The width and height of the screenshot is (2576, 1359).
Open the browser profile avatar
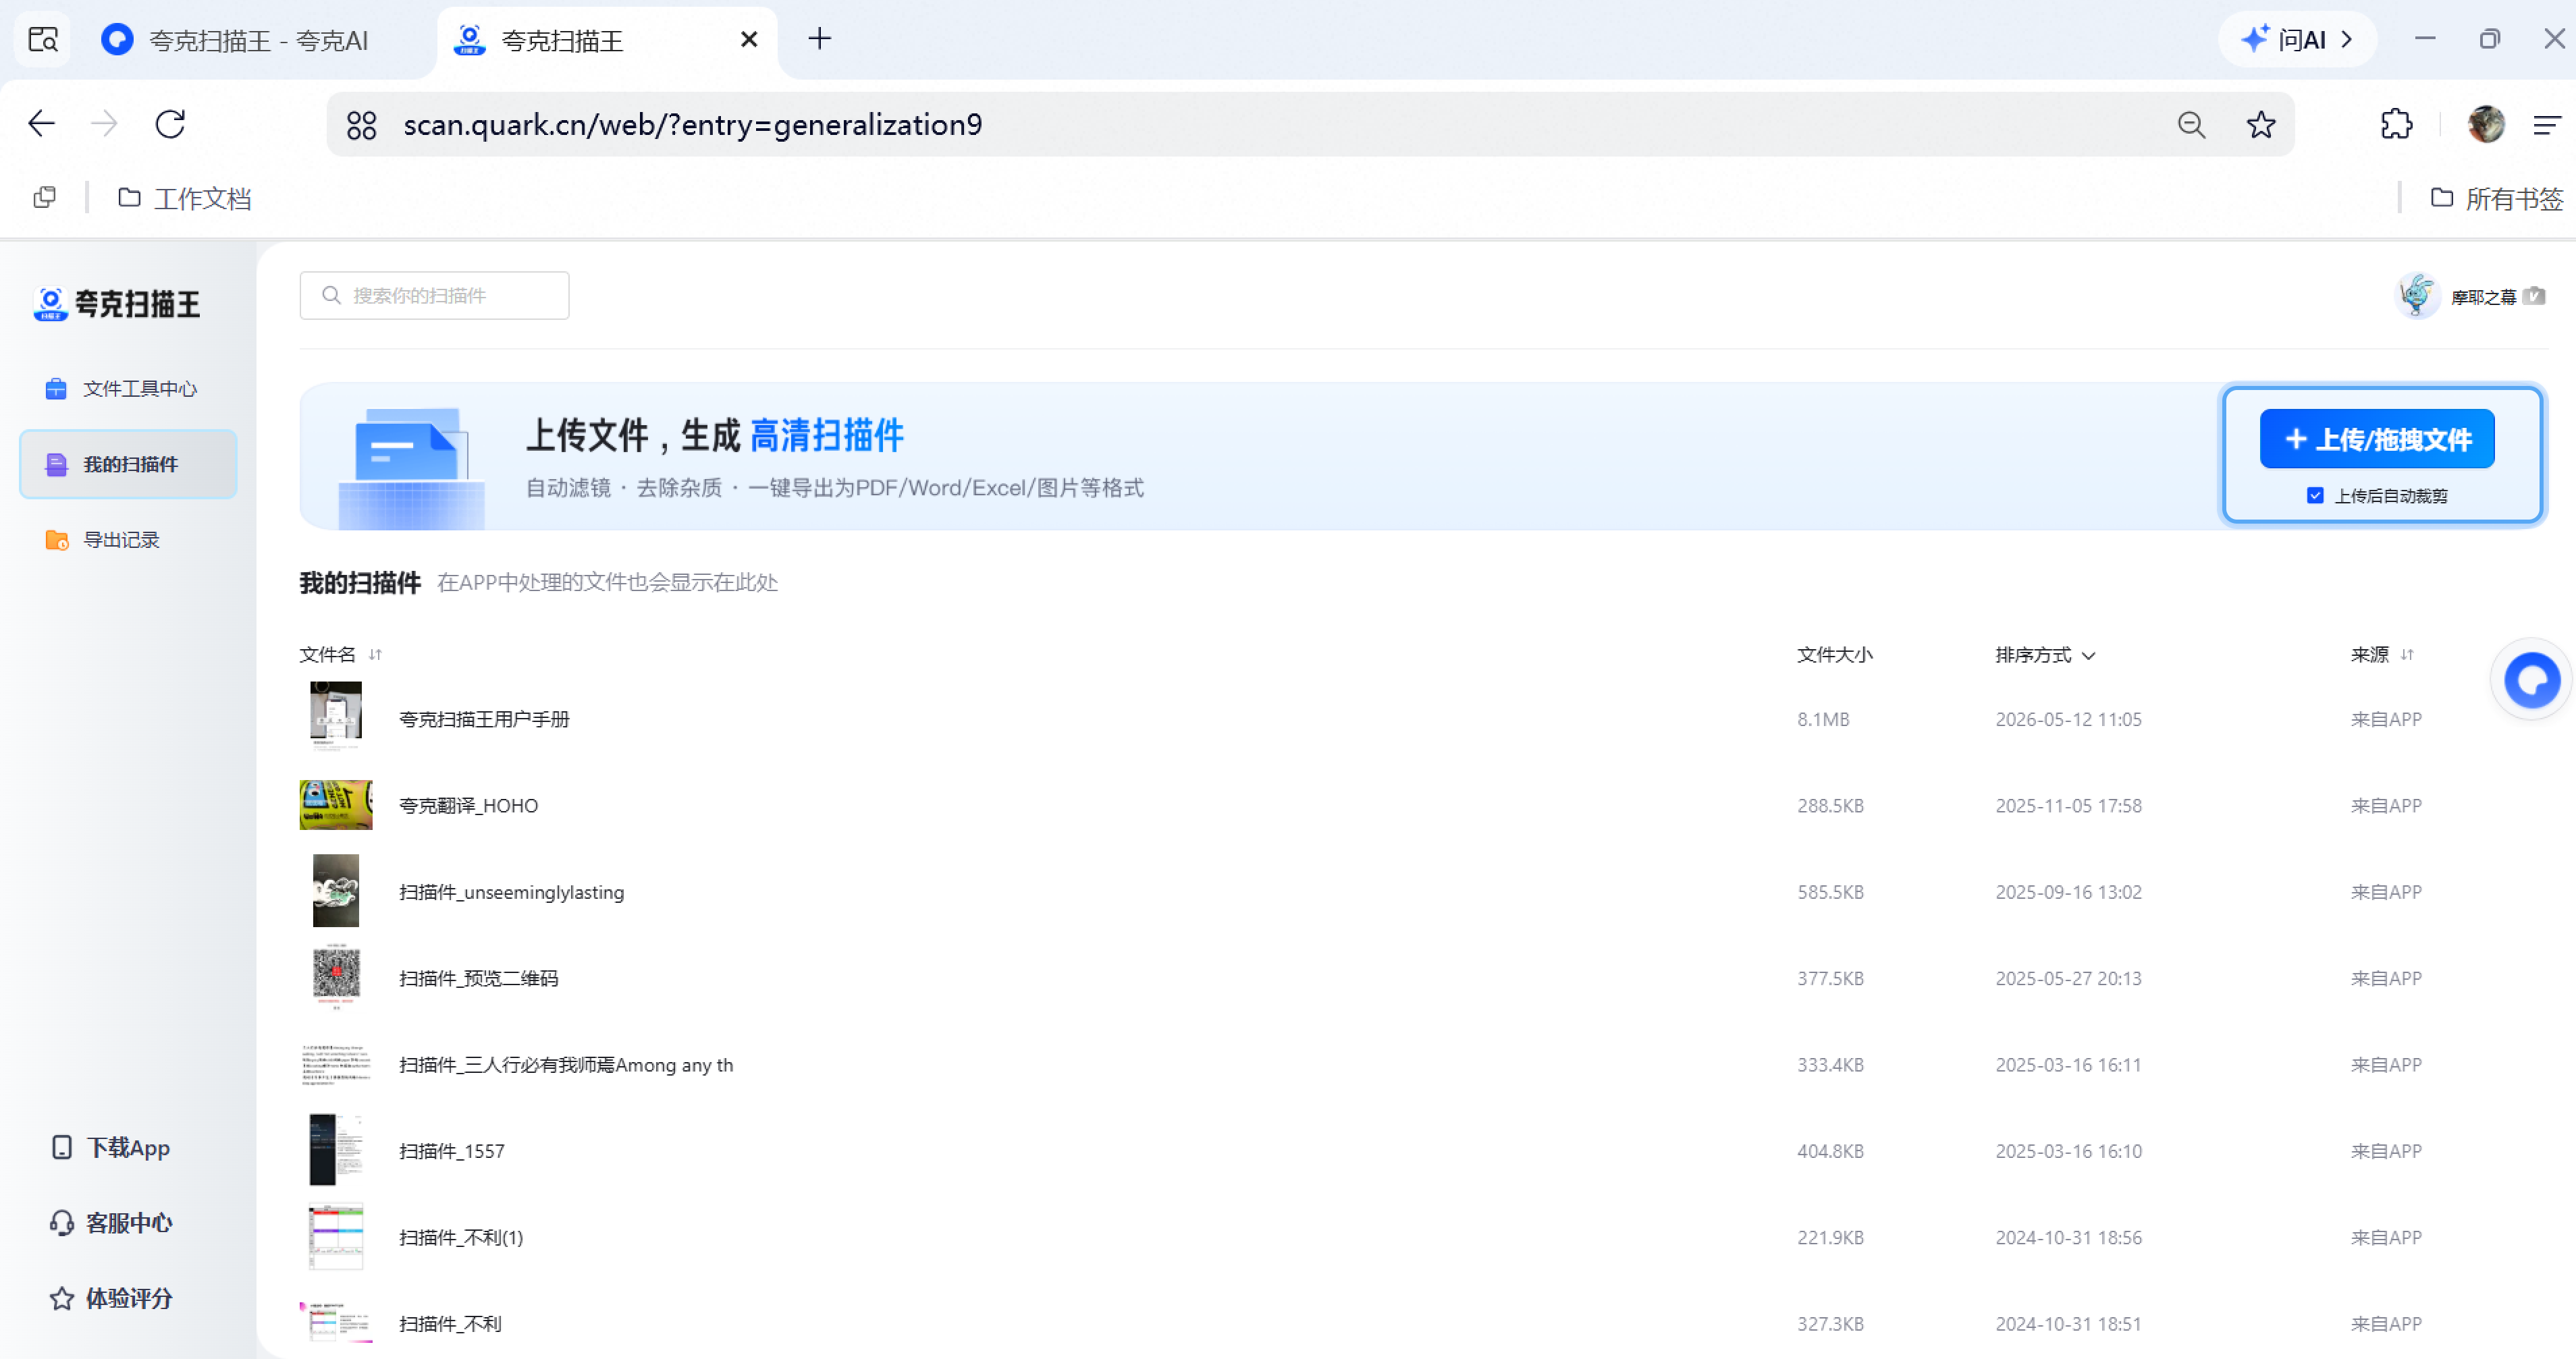click(2486, 124)
